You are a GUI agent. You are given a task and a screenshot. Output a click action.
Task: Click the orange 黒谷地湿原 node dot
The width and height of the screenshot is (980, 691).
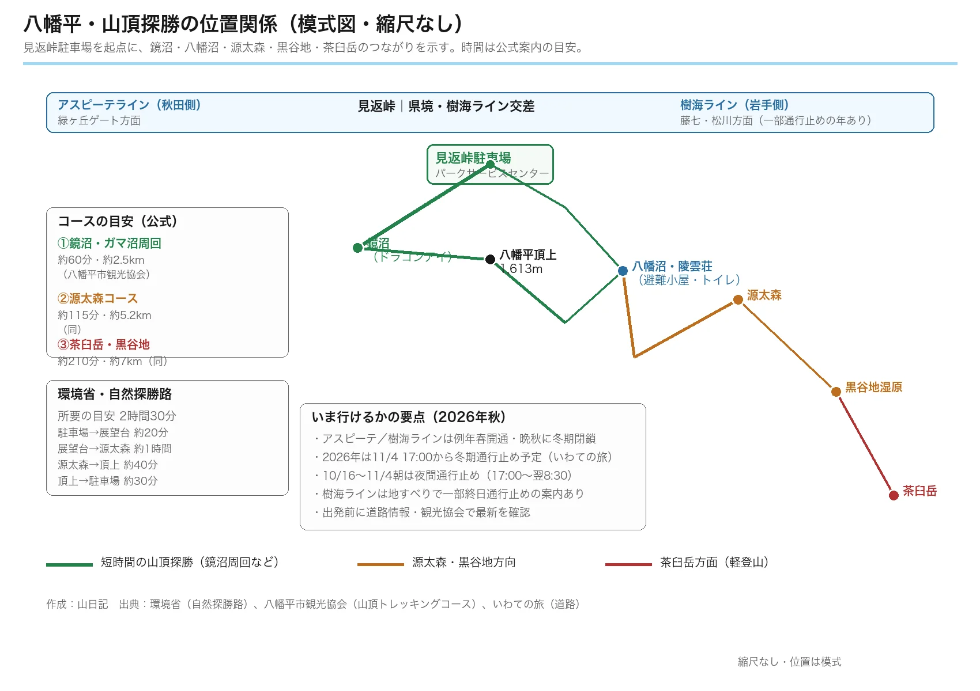tap(836, 392)
